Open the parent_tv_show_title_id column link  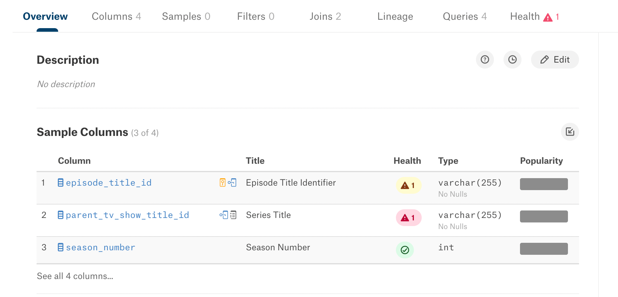click(127, 215)
